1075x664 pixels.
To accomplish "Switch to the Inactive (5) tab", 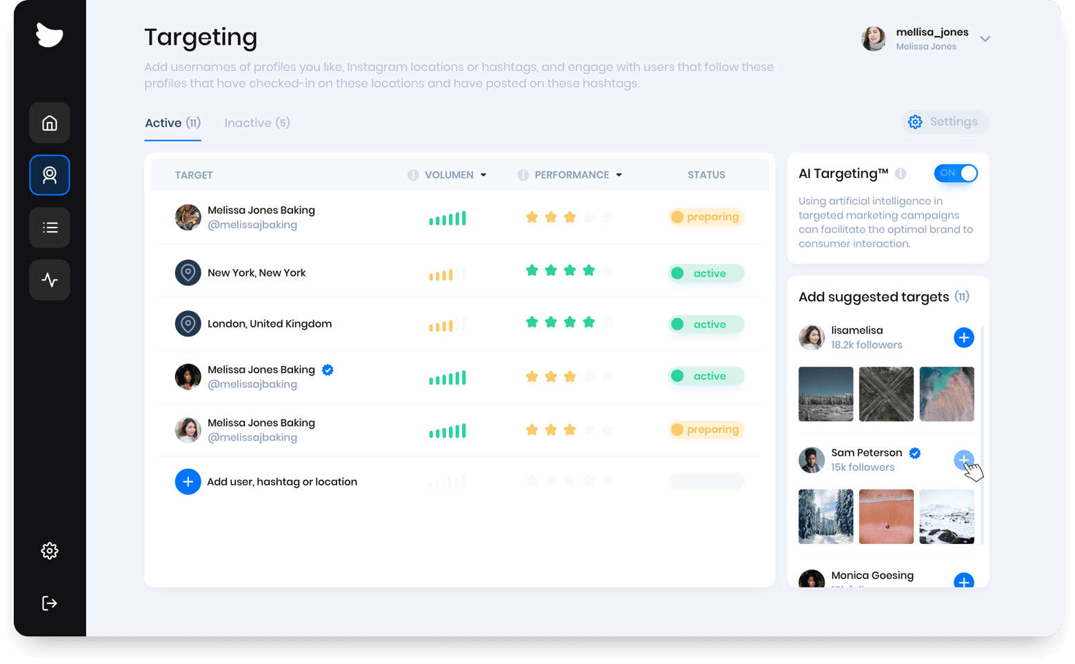I will pyautogui.click(x=257, y=123).
